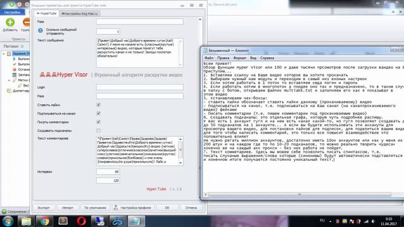Click the message text box scroll-down arrow
404x227 pixels.
pyautogui.click(x=181, y=64)
